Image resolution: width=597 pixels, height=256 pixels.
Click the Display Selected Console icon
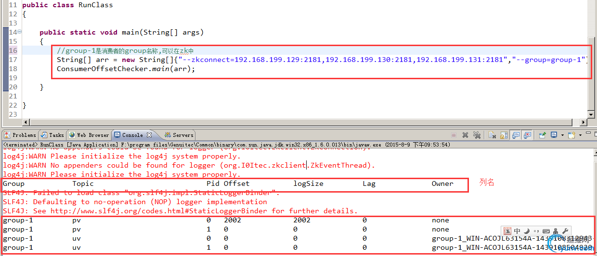coord(554,135)
